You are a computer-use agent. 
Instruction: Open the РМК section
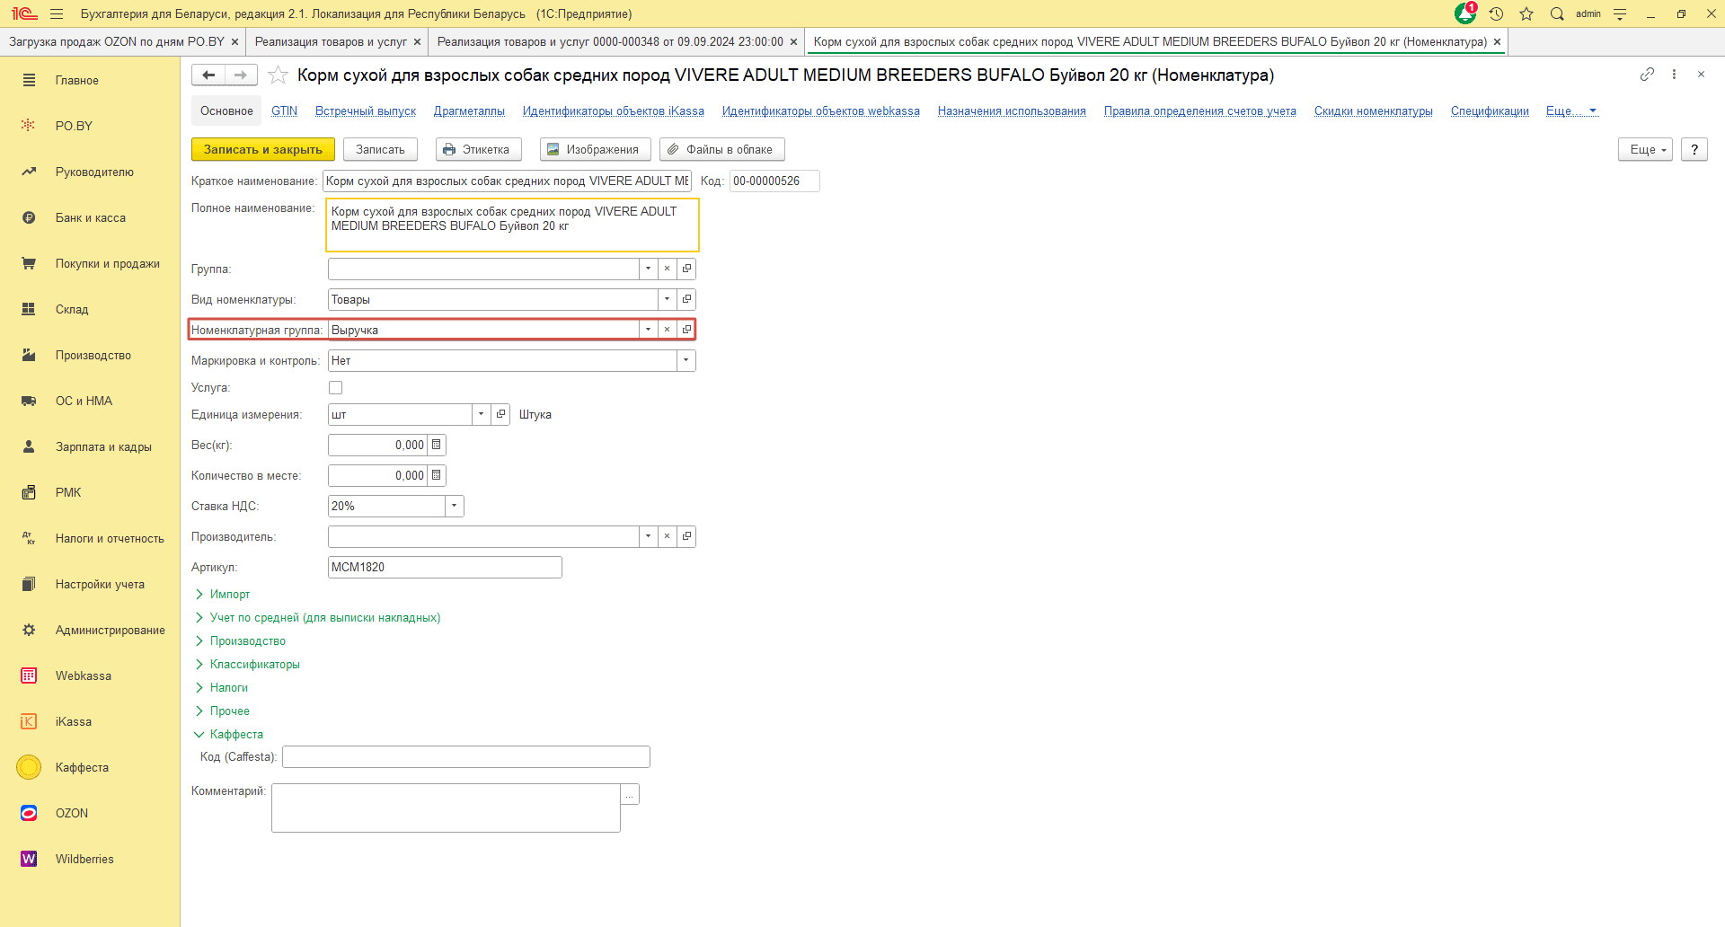[68, 492]
